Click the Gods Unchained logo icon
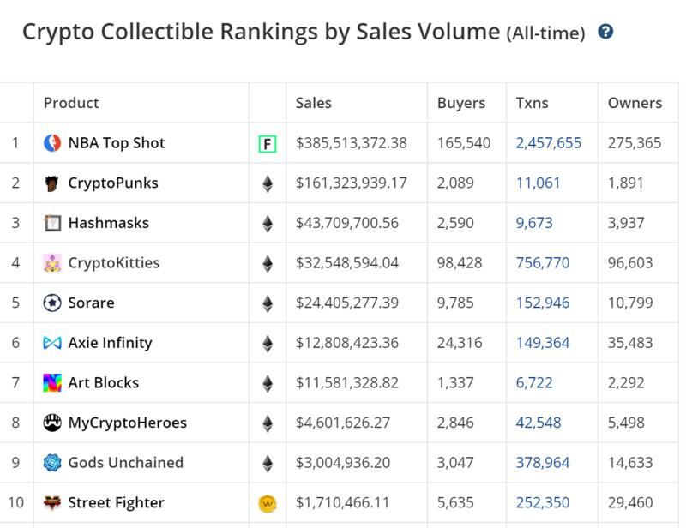Screen dimensions: 686x528 52,463
